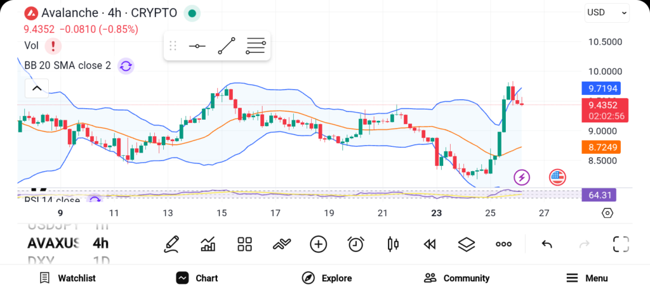650x292 pixels.
Task: Collapse the indicator legend with chevron
Action: pyautogui.click(x=36, y=88)
